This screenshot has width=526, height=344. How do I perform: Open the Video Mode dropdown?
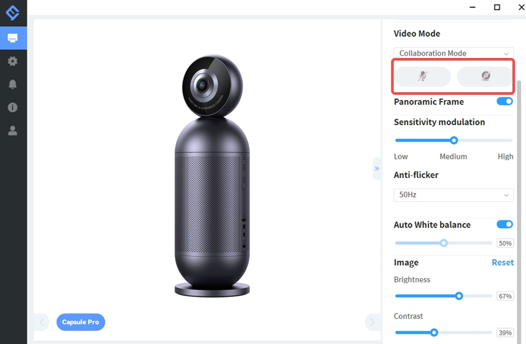pos(453,53)
